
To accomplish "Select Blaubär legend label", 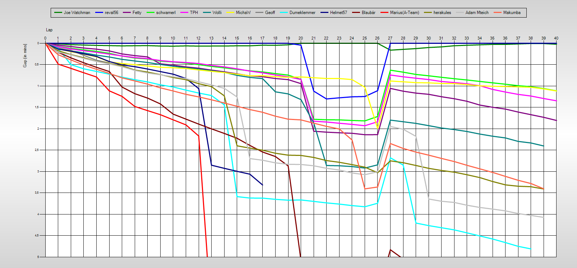I will tap(369, 13).
